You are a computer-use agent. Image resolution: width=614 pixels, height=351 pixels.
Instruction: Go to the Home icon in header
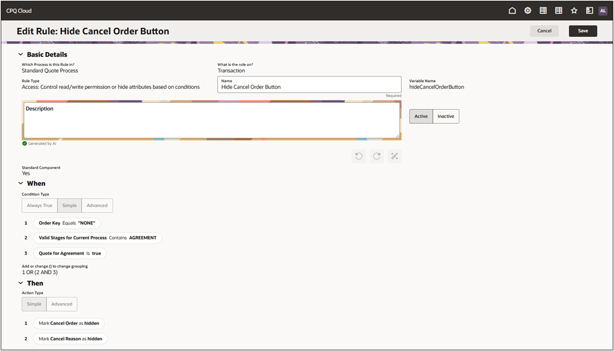tap(512, 11)
